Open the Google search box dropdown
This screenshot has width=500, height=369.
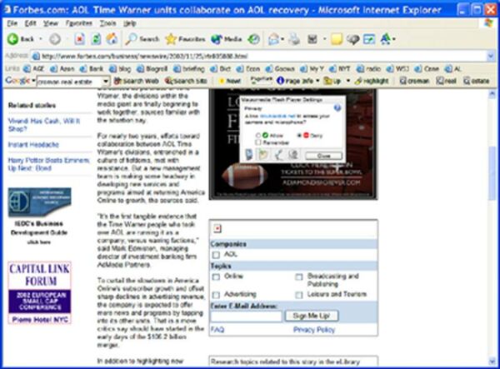pyautogui.click(x=106, y=82)
